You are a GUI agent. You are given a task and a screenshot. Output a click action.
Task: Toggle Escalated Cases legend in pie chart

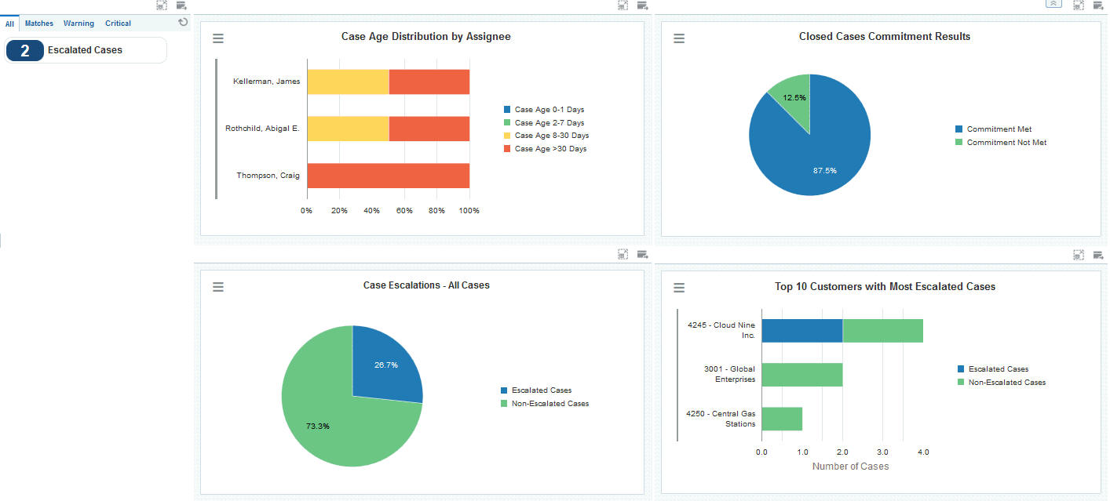536,390
